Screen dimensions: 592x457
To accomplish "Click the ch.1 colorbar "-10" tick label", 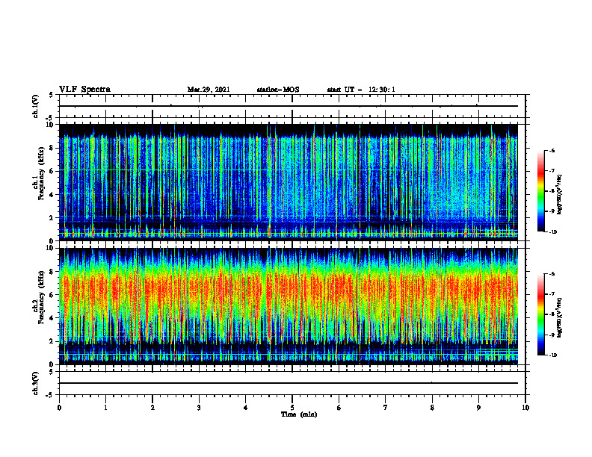I will pos(553,232).
